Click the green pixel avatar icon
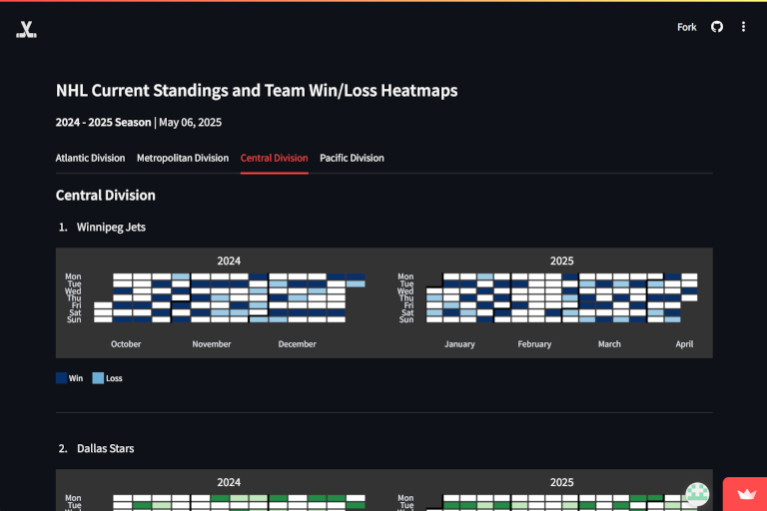This screenshot has width=767, height=511. tap(697, 493)
